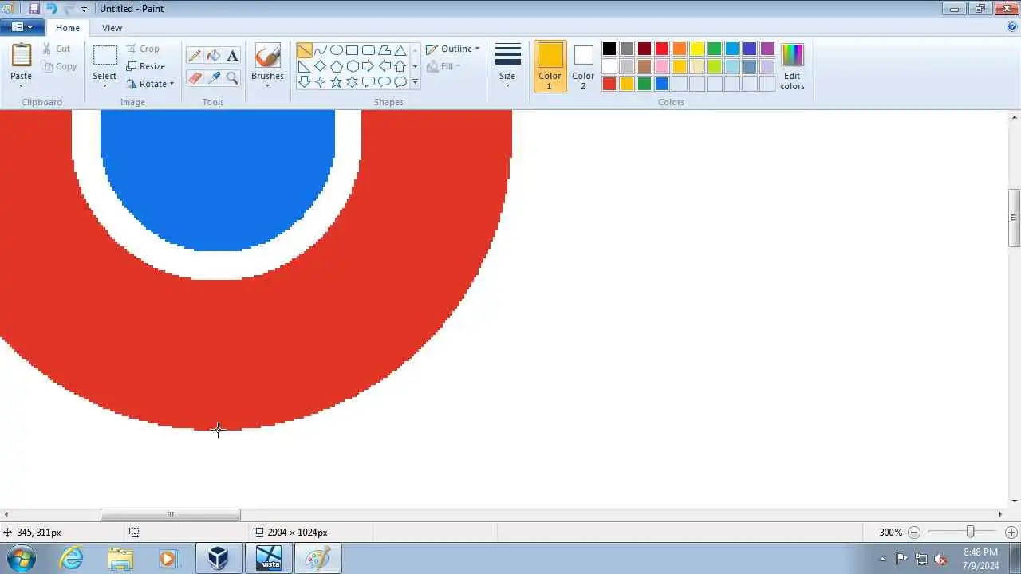Pick the pink color swatch
Screen dimensions: 1021x574
(x=662, y=66)
